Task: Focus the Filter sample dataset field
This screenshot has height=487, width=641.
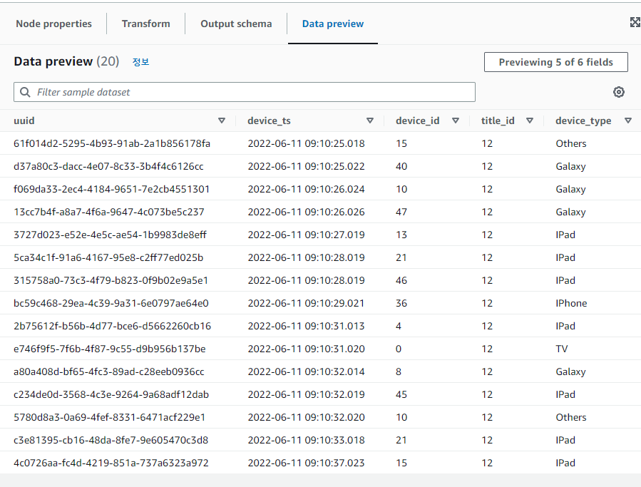Action: click(x=245, y=92)
